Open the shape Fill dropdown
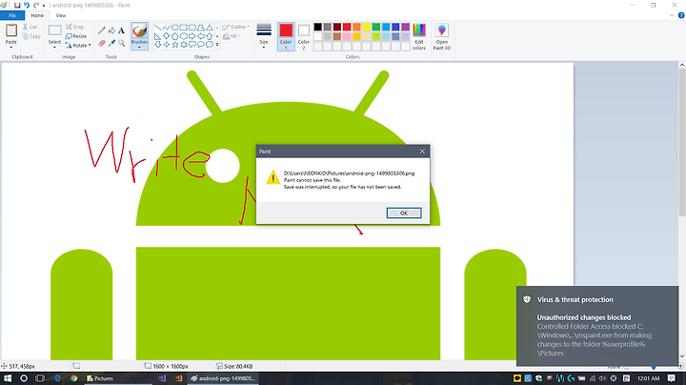The width and height of the screenshot is (686, 385). [232, 36]
